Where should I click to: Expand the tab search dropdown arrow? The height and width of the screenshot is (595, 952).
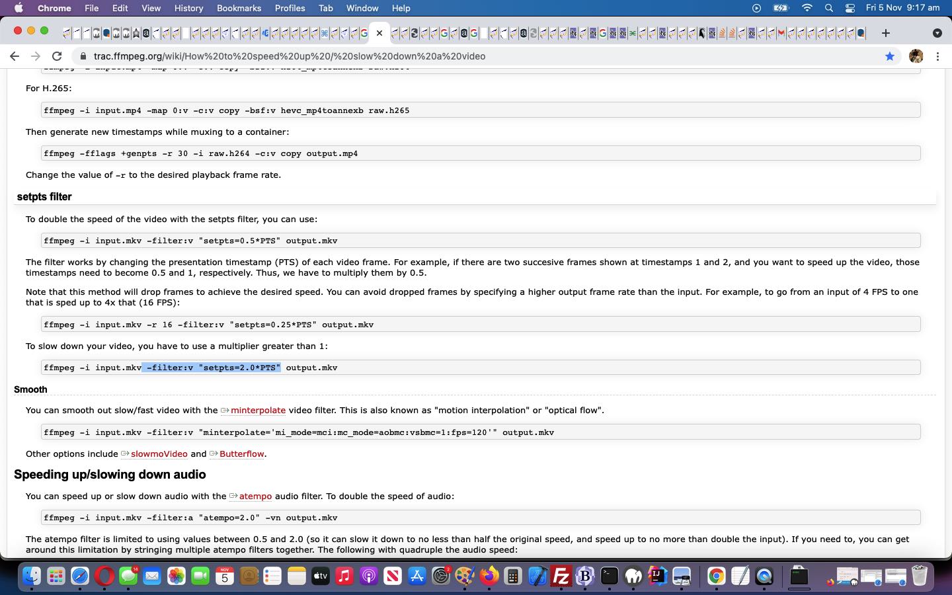[x=937, y=32]
